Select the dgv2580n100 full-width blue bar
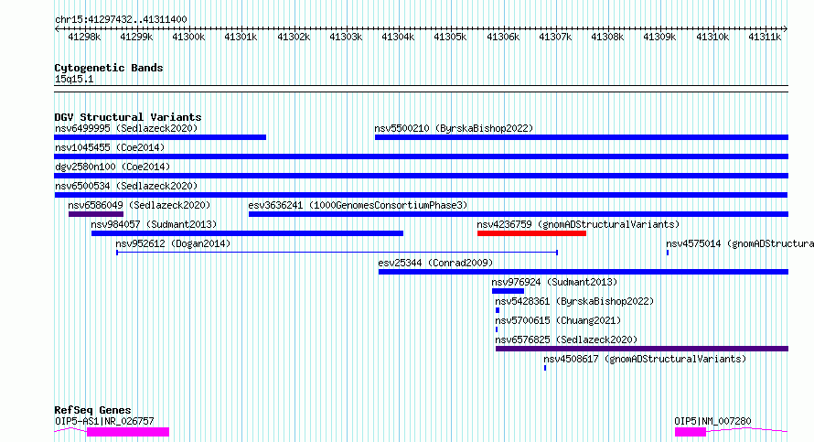This screenshot has width=814, height=442. [x=421, y=176]
